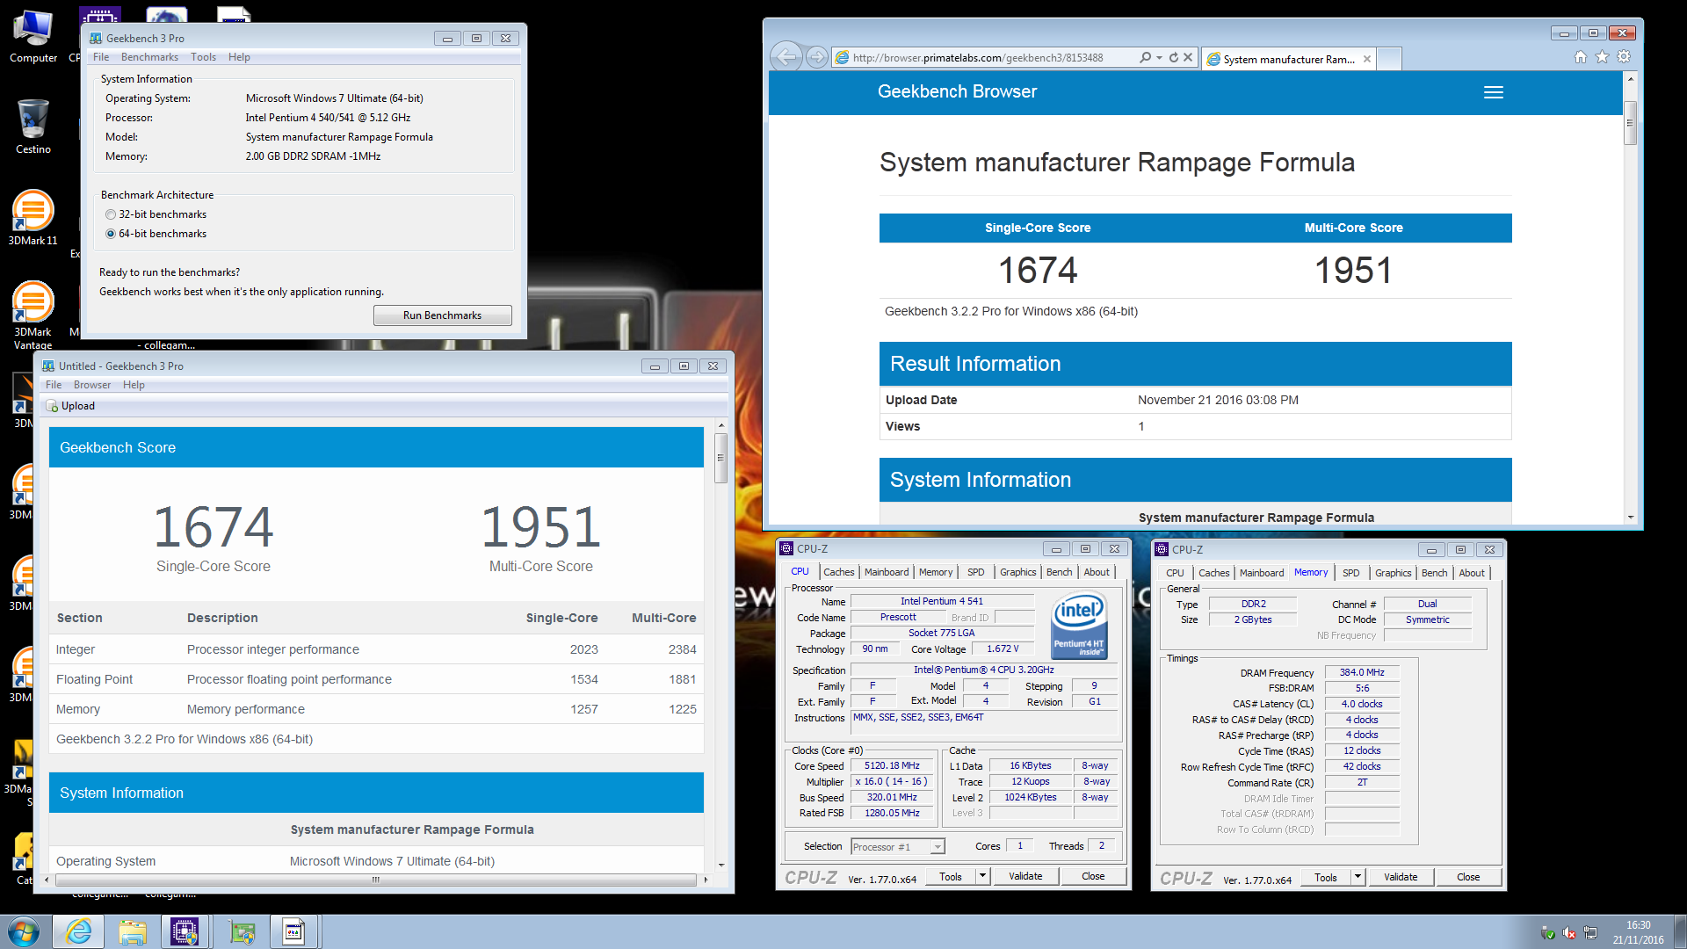Open the browser Favorites star icon
The width and height of the screenshot is (1687, 949).
(1603, 57)
